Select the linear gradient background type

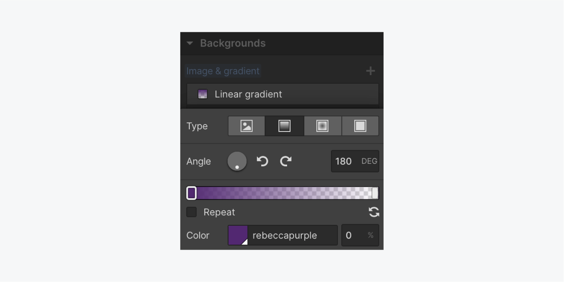[x=284, y=126]
